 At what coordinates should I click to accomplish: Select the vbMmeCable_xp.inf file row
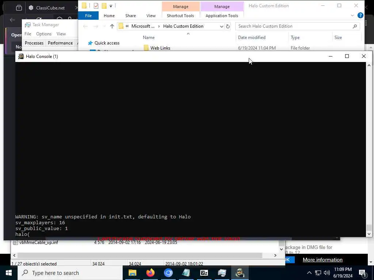(x=95, y=242)
